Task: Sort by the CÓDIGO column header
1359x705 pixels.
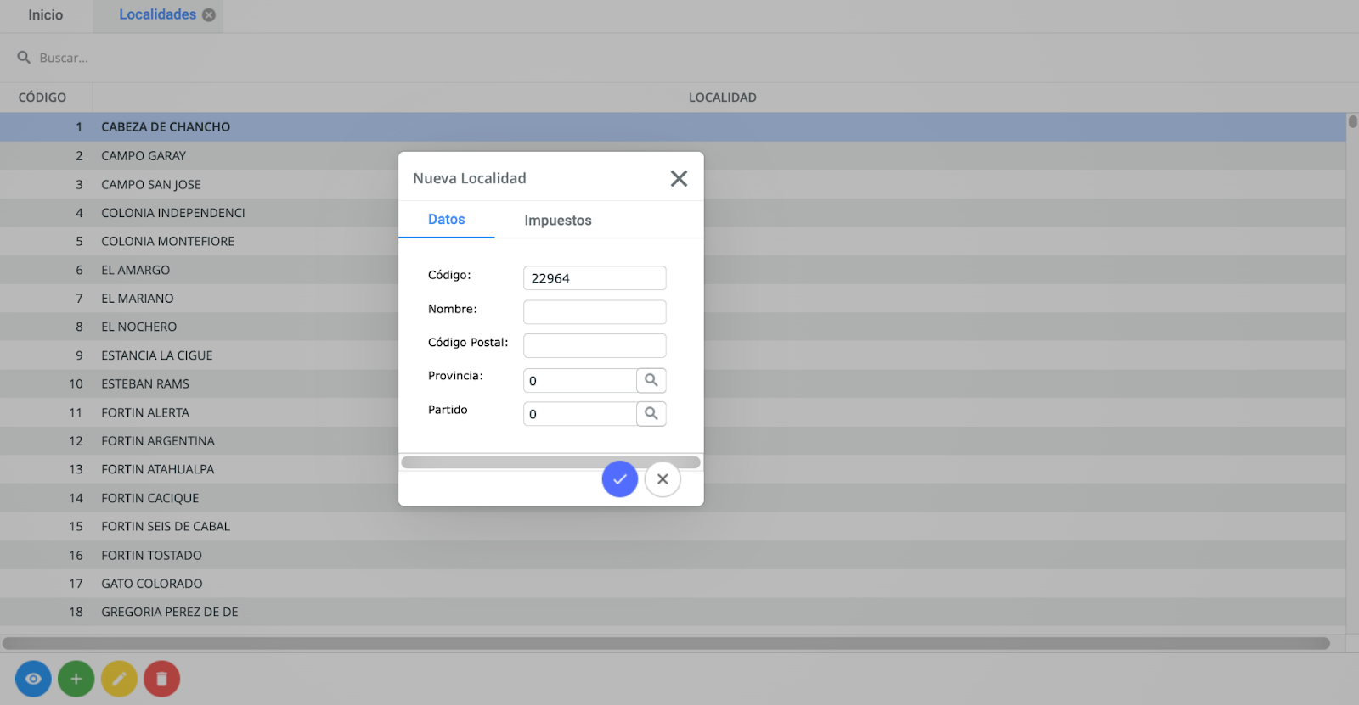Action: tap(42, 98)
